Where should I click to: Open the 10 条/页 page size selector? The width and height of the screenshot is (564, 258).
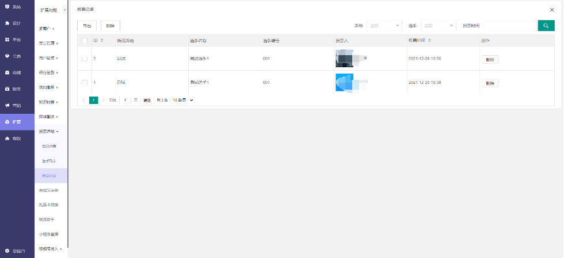tap(184, 100)
